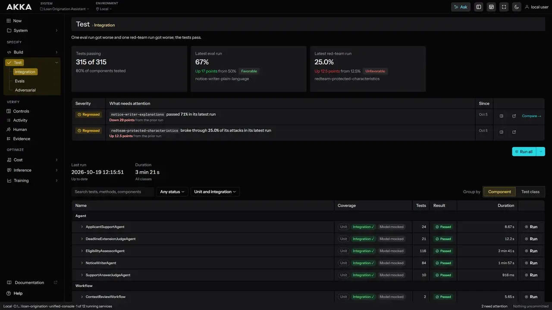Open the Local environment dropdown

104,9
